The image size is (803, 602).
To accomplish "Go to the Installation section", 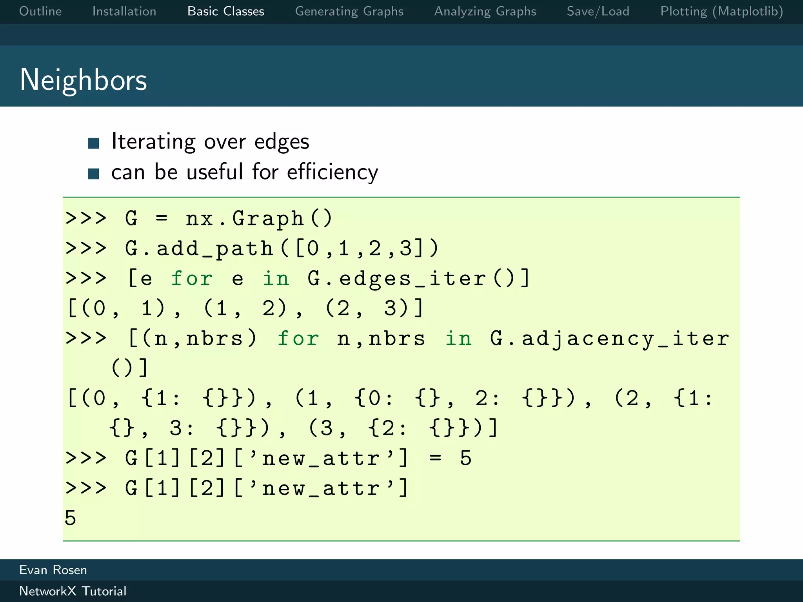I will 124,11.
